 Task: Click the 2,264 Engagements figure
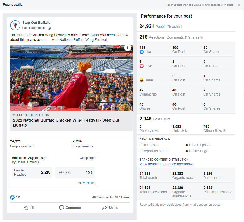pos(83,144)
